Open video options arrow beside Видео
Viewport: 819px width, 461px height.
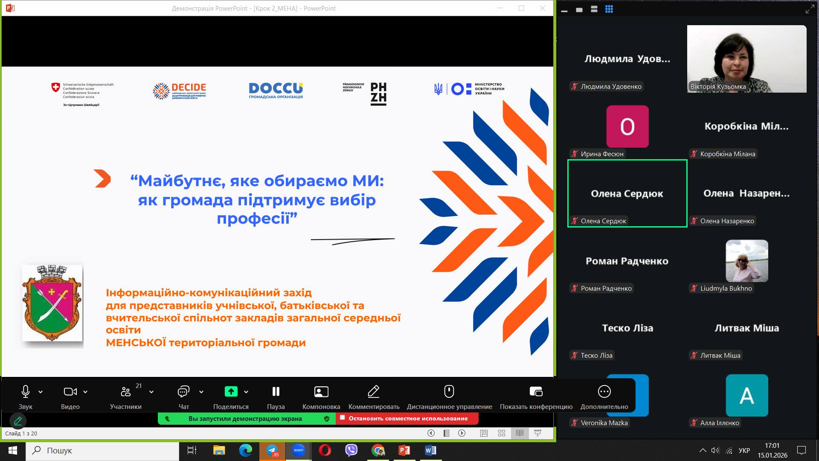click(85, 391)
